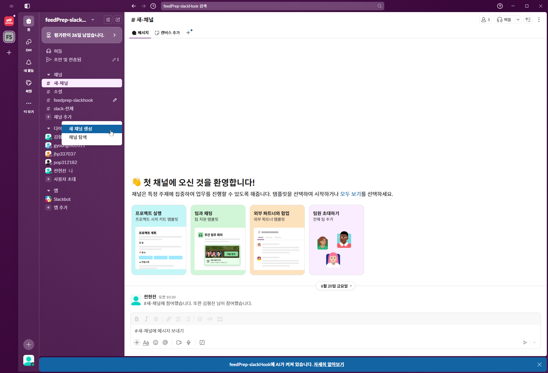Add a new tab with plus

point(188,33)
